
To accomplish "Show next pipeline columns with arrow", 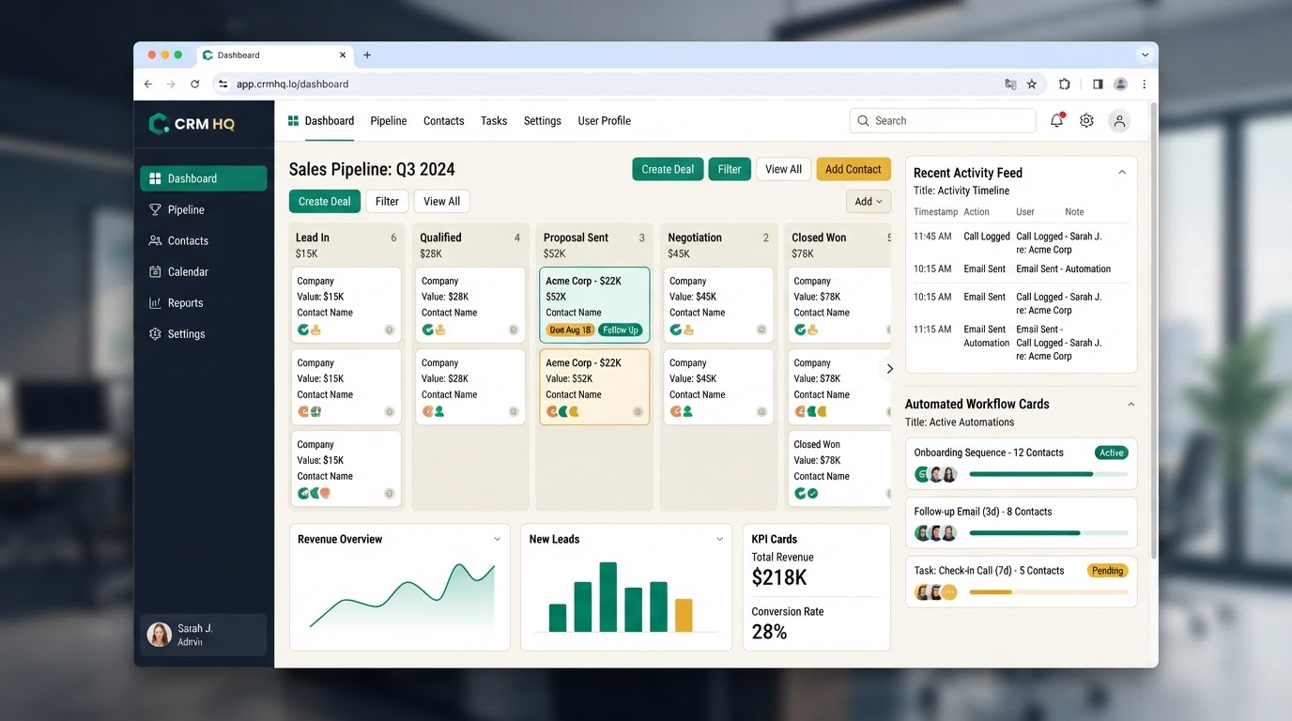I will click(x=889, y=369).
